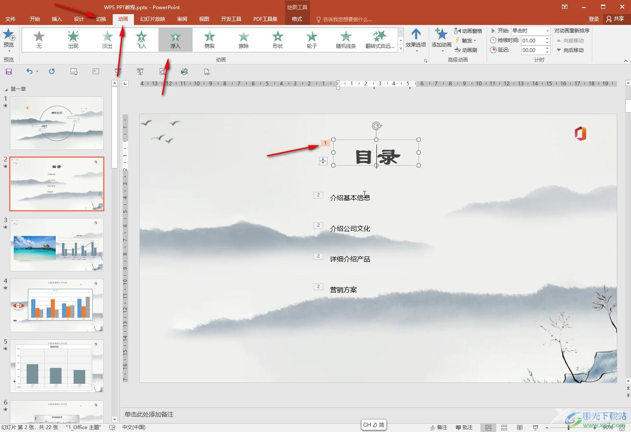
Task: Click the rotate handle above the title box
Action: click(x=376, y=126)
